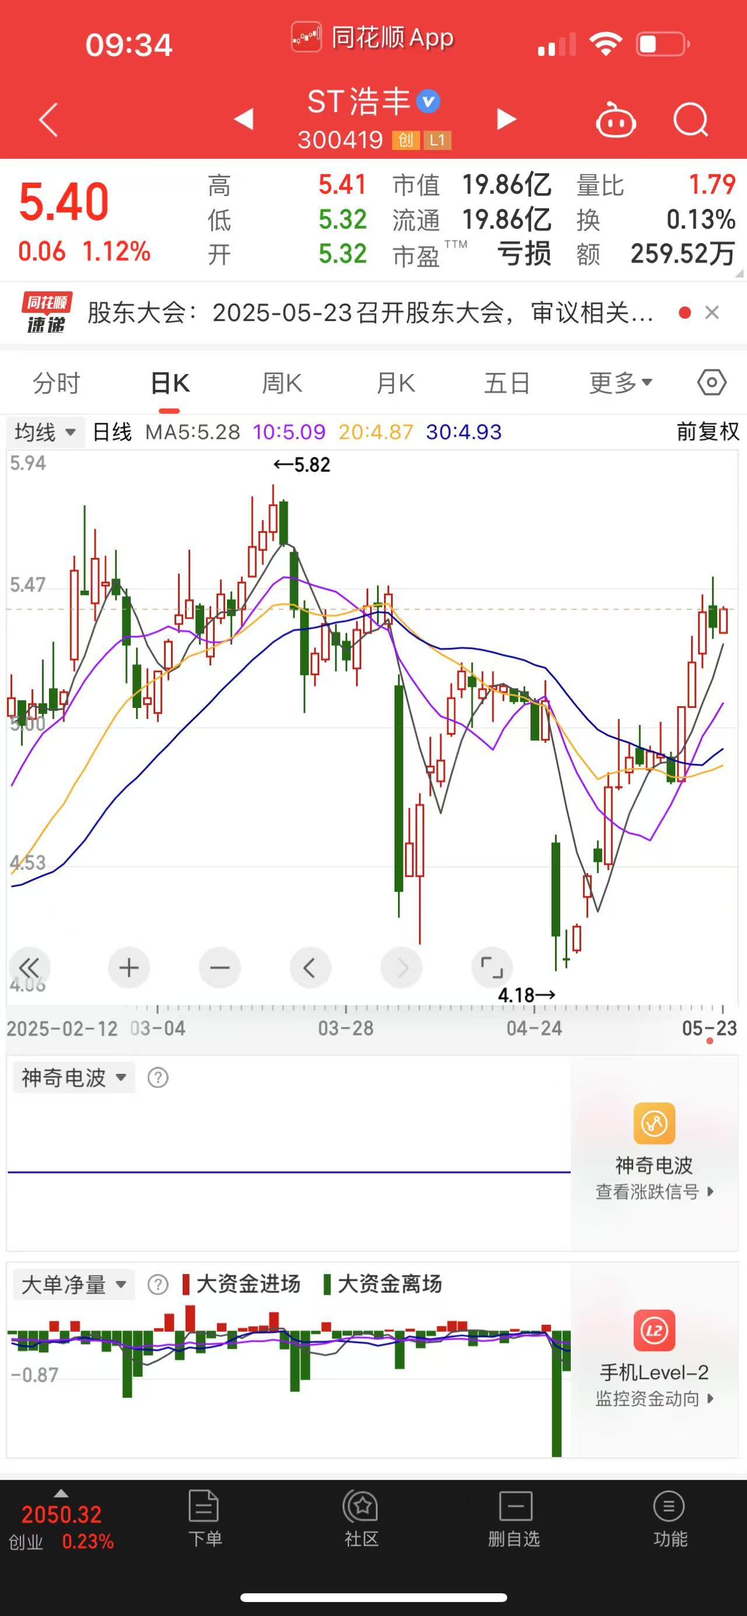Tap the 30:4.93 moving average label

click(x=464, y=432)
